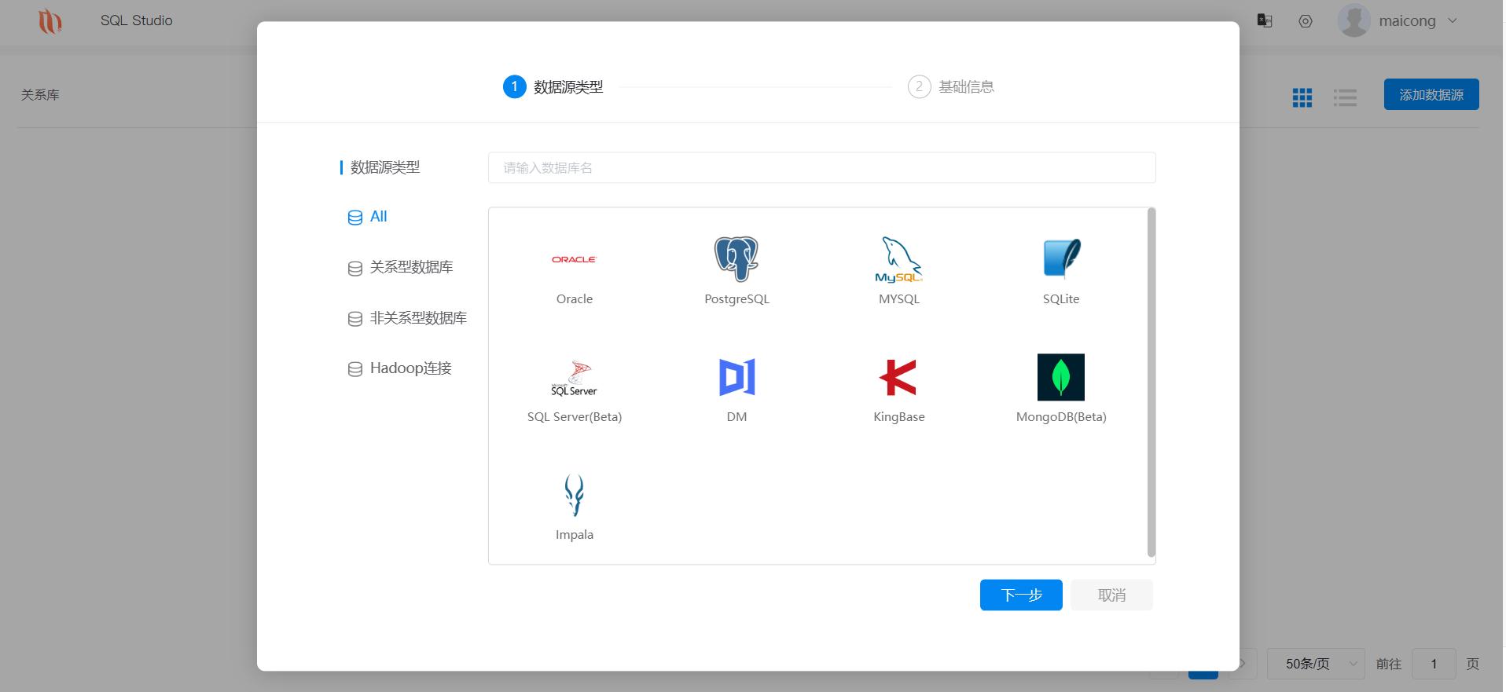The width and height of the screenshot is (1506, 692).
Task: Go to step 1 数据源类型
Action: [553, 86]
